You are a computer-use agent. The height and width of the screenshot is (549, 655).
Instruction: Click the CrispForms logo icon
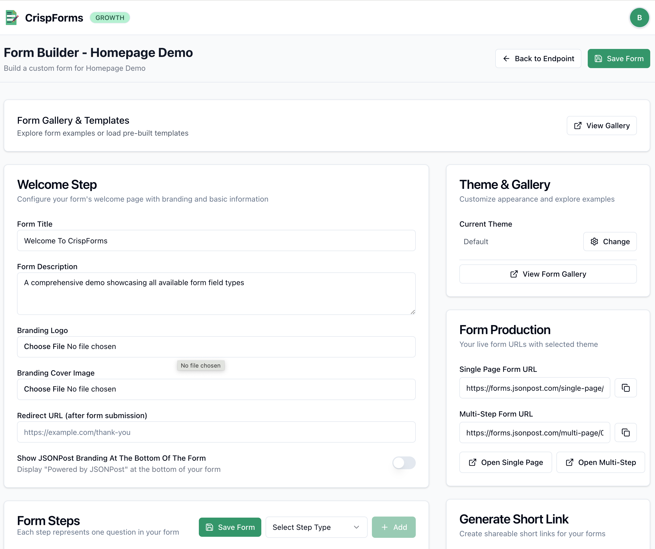[11, 18]
